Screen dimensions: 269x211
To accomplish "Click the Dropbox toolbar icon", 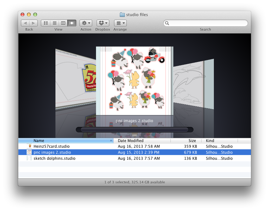I will 101,23.
